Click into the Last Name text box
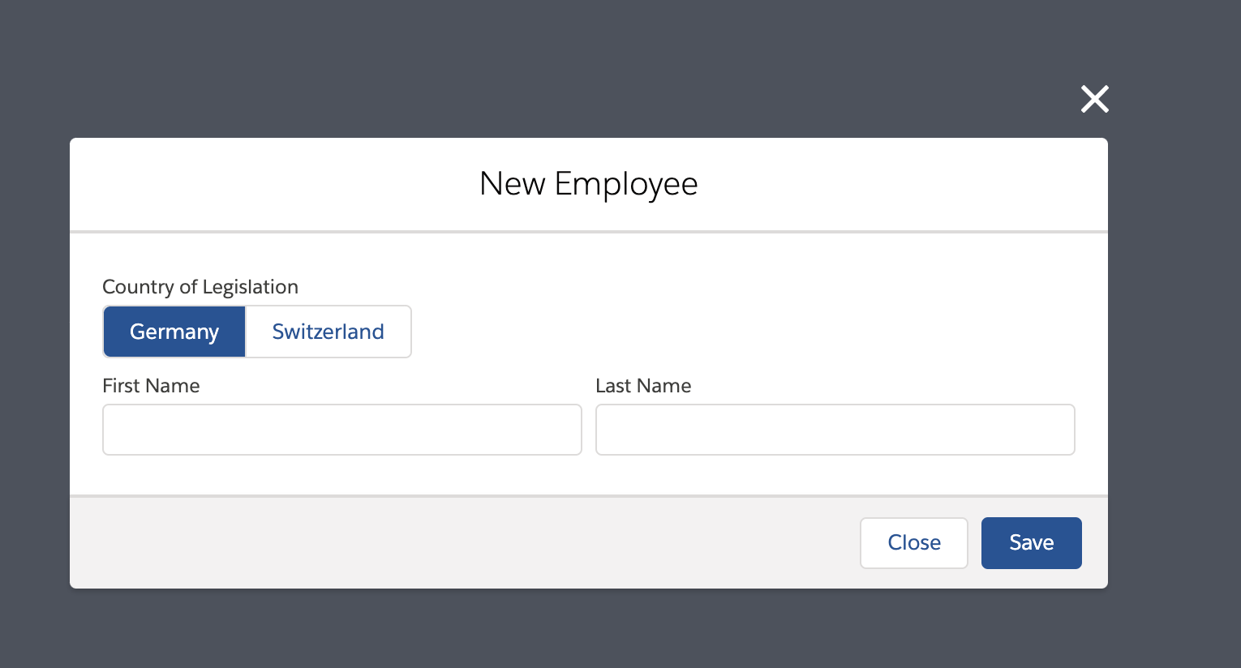 (835, 430)
